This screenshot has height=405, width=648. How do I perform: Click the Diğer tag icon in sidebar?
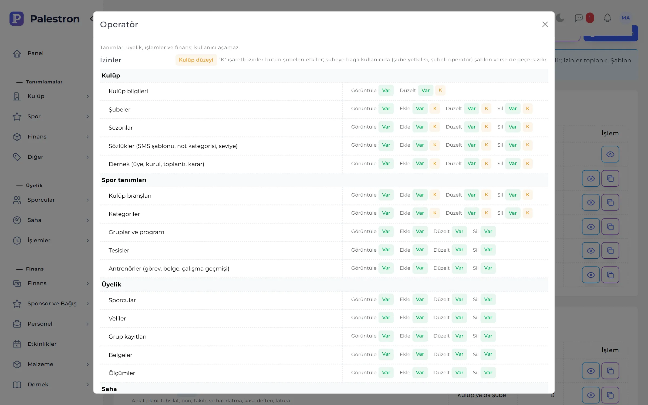click(x=17, y=157)
